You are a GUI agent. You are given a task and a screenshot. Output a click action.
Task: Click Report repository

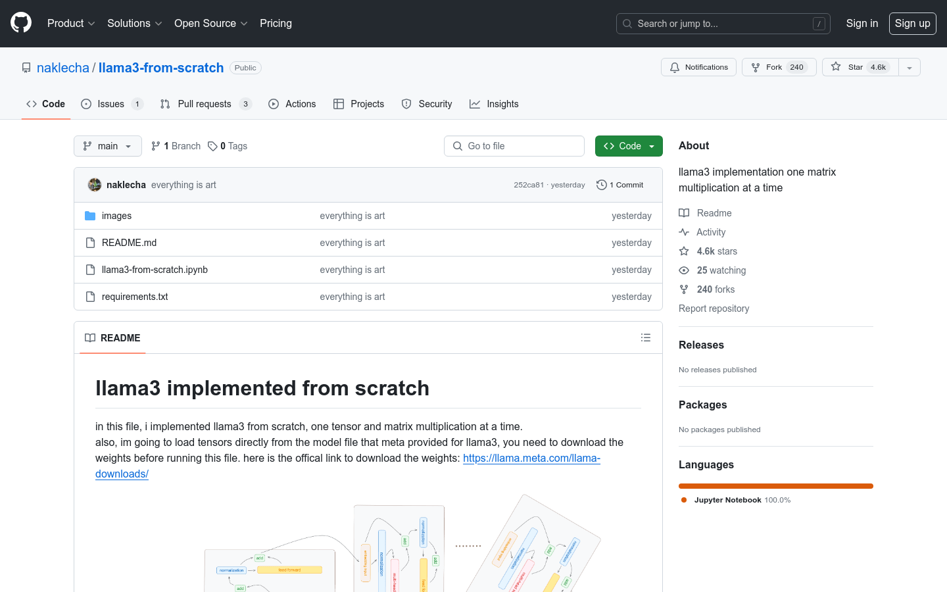point(714,308)
